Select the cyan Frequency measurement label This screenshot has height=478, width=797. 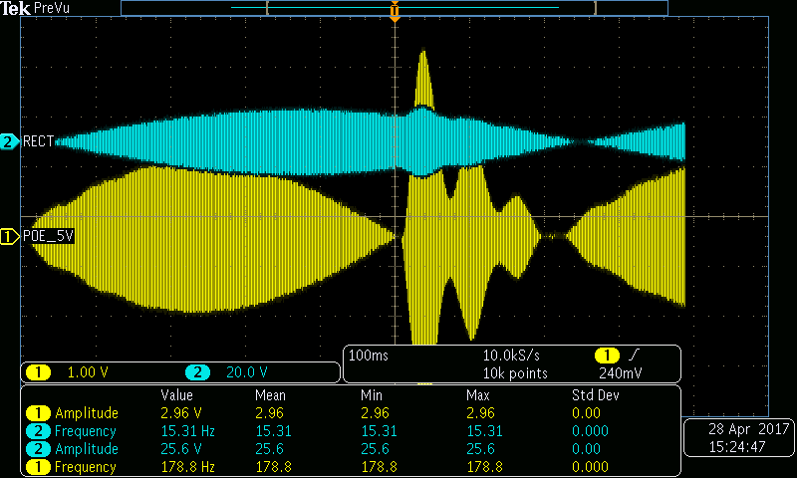tap(86, 431)
